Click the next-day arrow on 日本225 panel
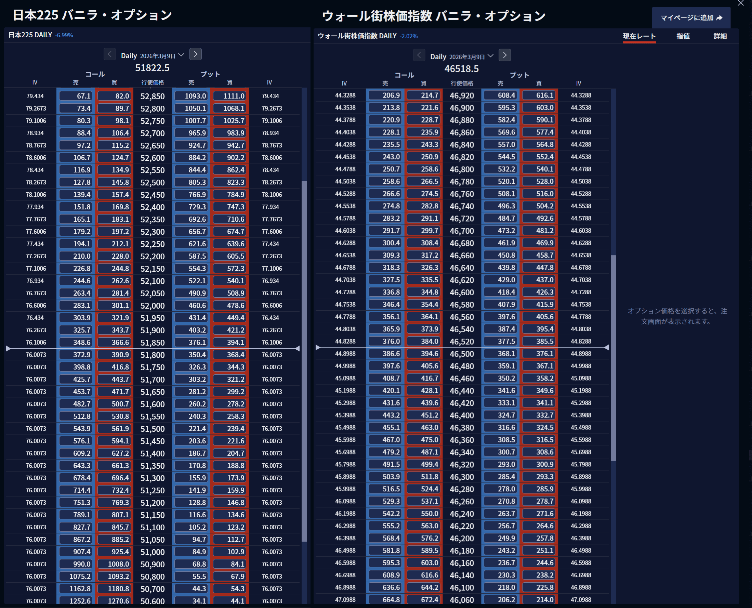This screenshot has width=752, height=608. (196, 54)
